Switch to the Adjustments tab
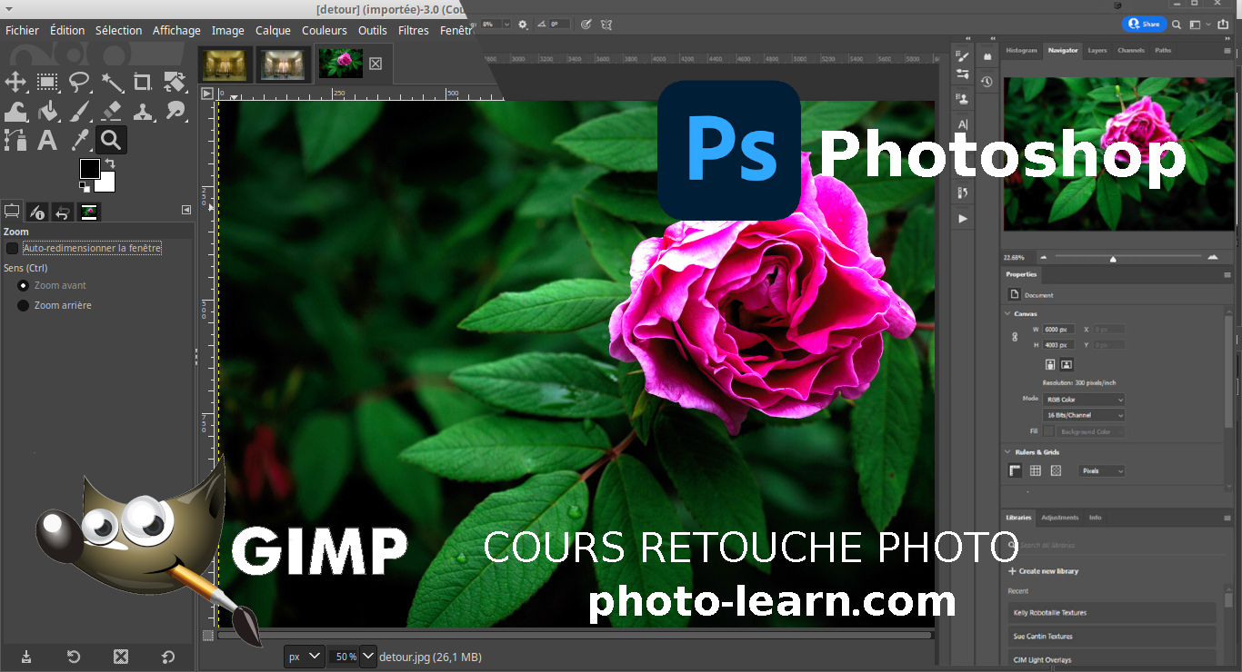 click(x=1059, y=518)
